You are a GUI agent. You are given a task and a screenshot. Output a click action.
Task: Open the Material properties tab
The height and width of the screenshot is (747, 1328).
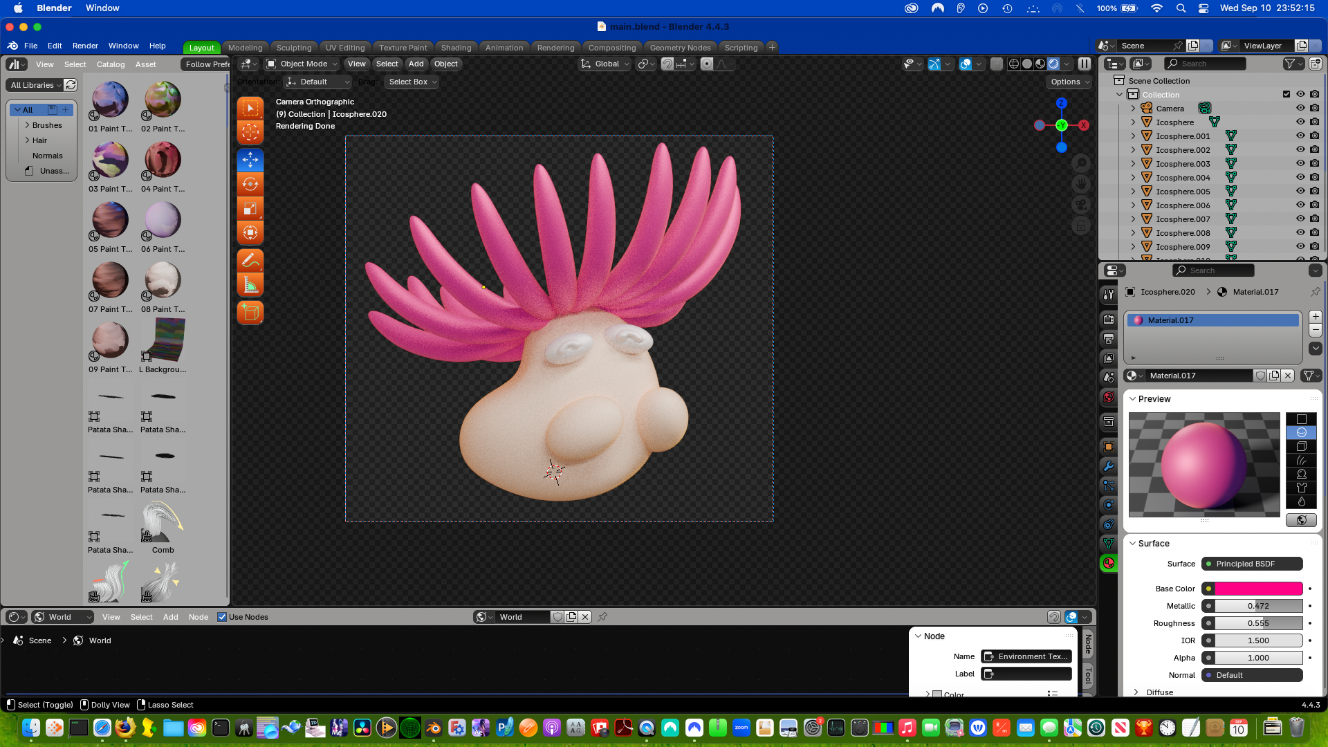tap(1109, 563)
